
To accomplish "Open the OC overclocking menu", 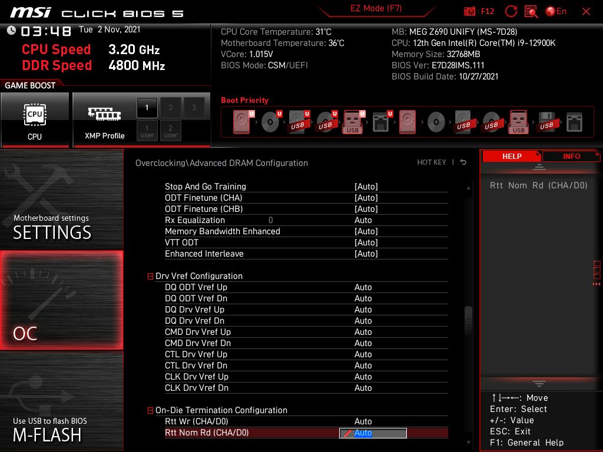I will click(x=61, y=300).
